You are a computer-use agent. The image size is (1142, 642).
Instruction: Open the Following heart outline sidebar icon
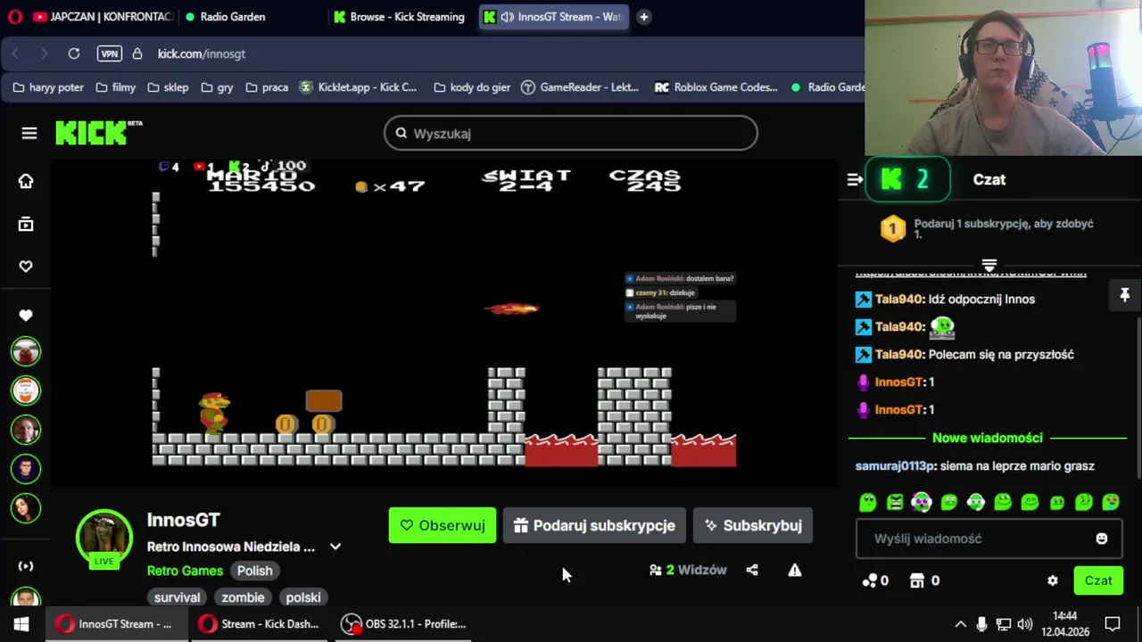tap(26, 267)
